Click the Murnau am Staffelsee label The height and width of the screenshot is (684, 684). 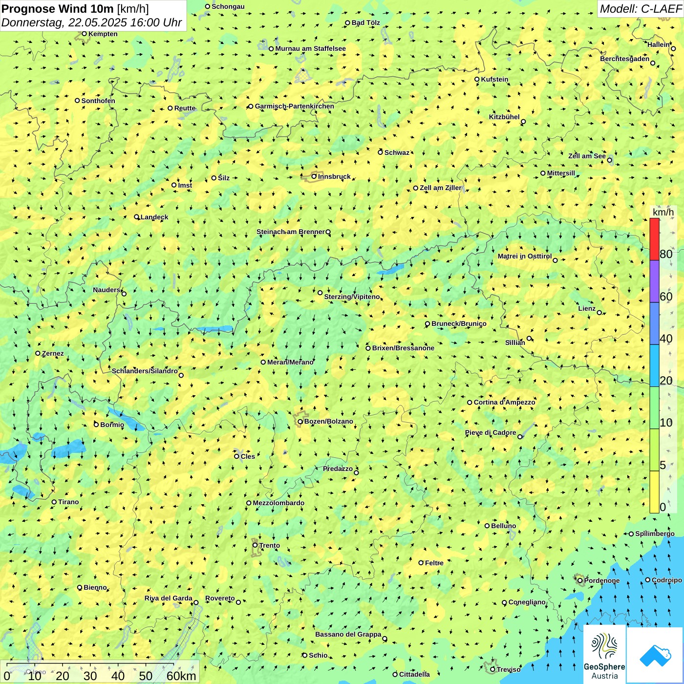coord(310,48)
